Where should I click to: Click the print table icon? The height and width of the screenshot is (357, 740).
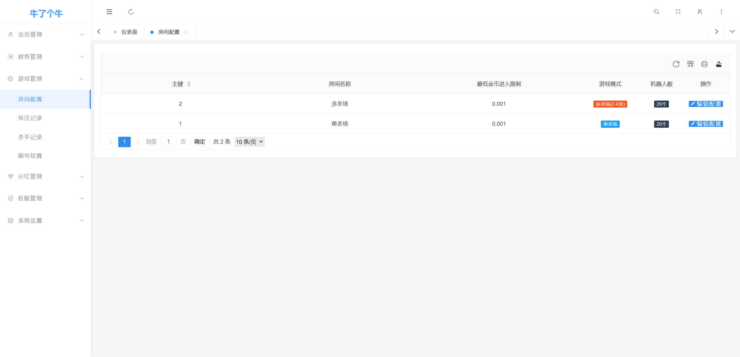pos(704,64)
